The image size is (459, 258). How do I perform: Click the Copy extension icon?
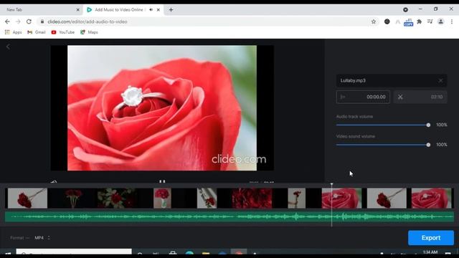(408, 22)
